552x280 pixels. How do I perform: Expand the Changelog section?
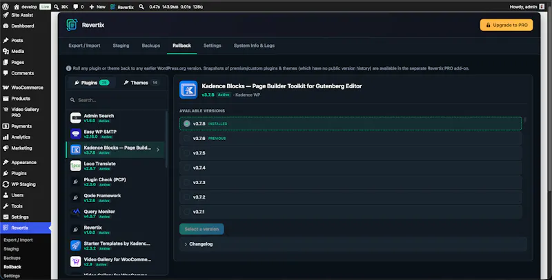[353, 244]
